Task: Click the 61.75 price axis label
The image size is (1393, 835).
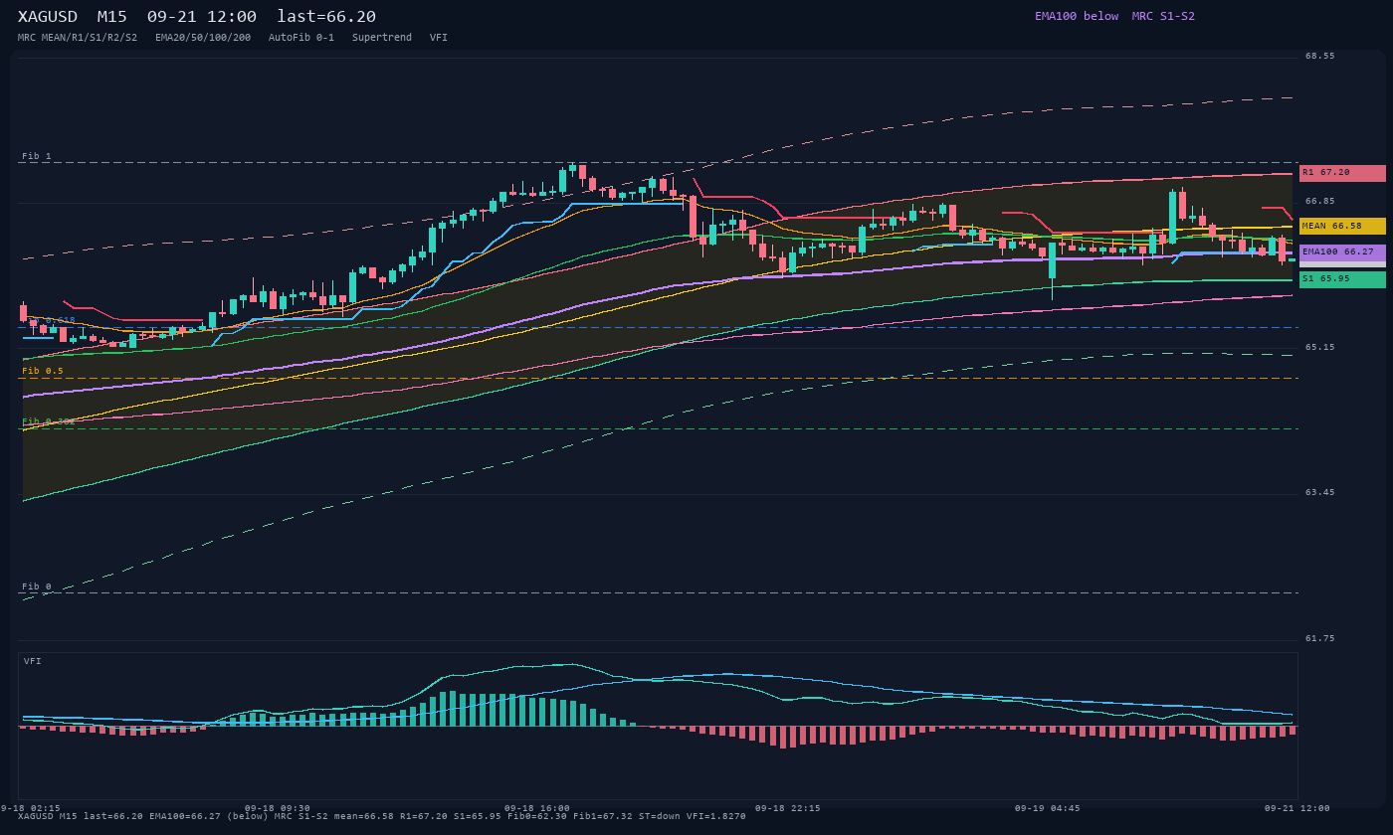Action: click(x=1320, y=638)
